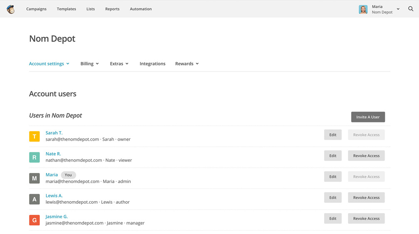
Task: Open the Maria Nom Depot account menu
Action: coord(385,9)
